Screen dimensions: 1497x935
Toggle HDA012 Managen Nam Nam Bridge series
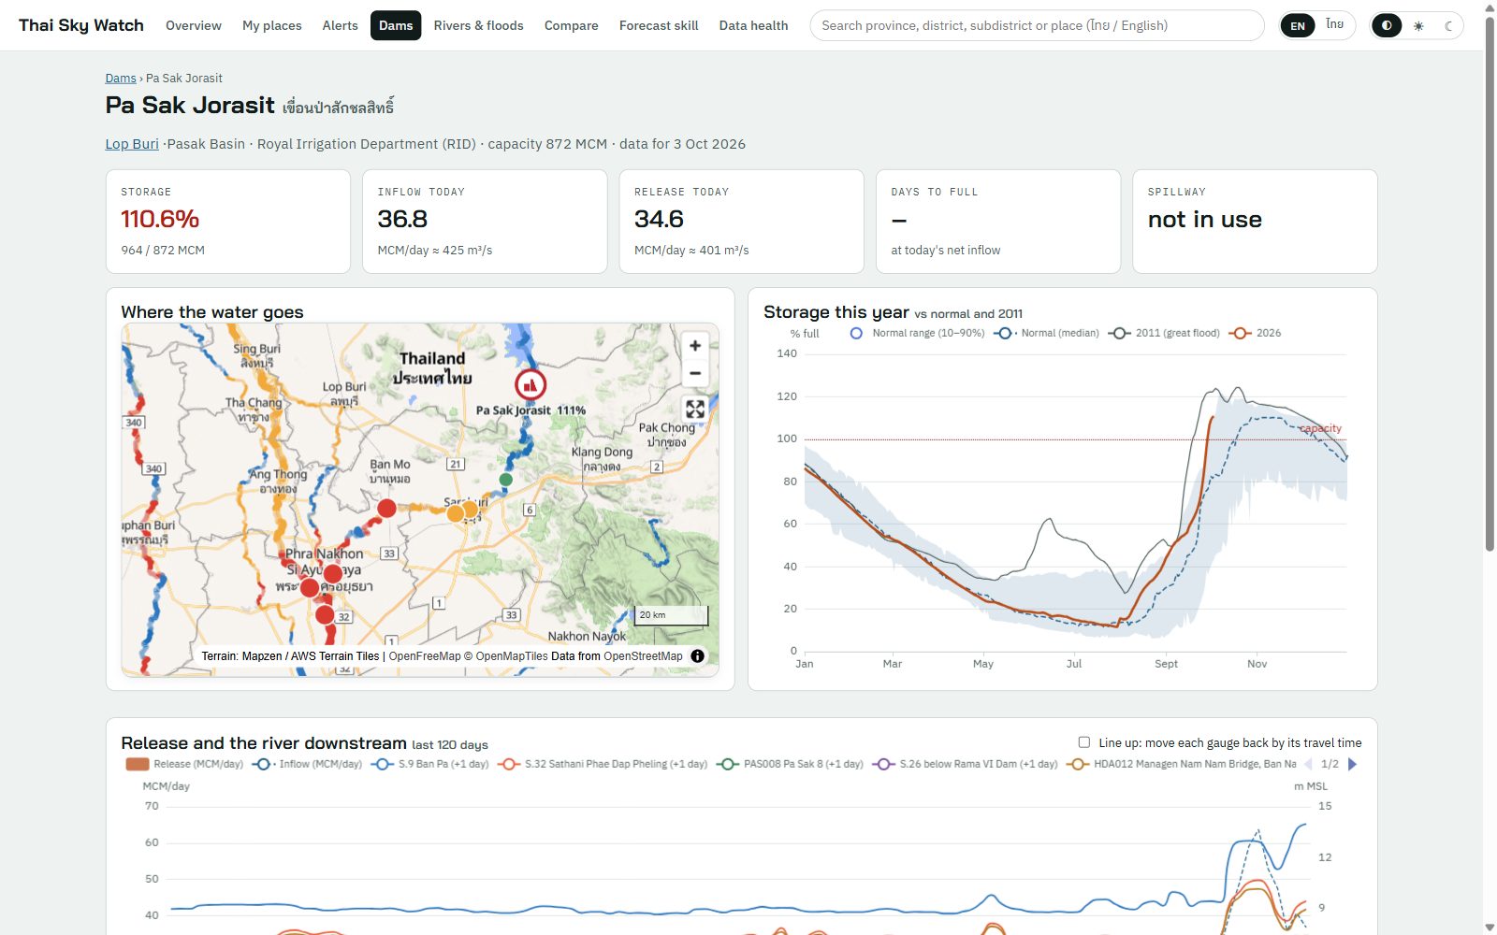coord(1182,764)
